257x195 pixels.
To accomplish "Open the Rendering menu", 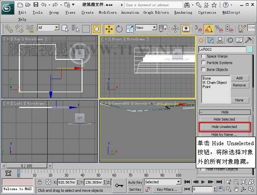I will click(183, 12).
